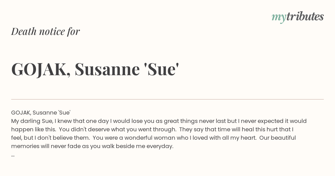The width and height of the screenshot is (335, 176).
Task: Open the truncated text ellipsis
Action: 13,155
